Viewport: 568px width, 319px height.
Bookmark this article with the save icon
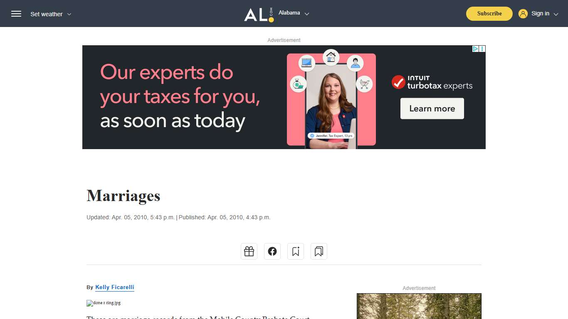tap(295, 251)
